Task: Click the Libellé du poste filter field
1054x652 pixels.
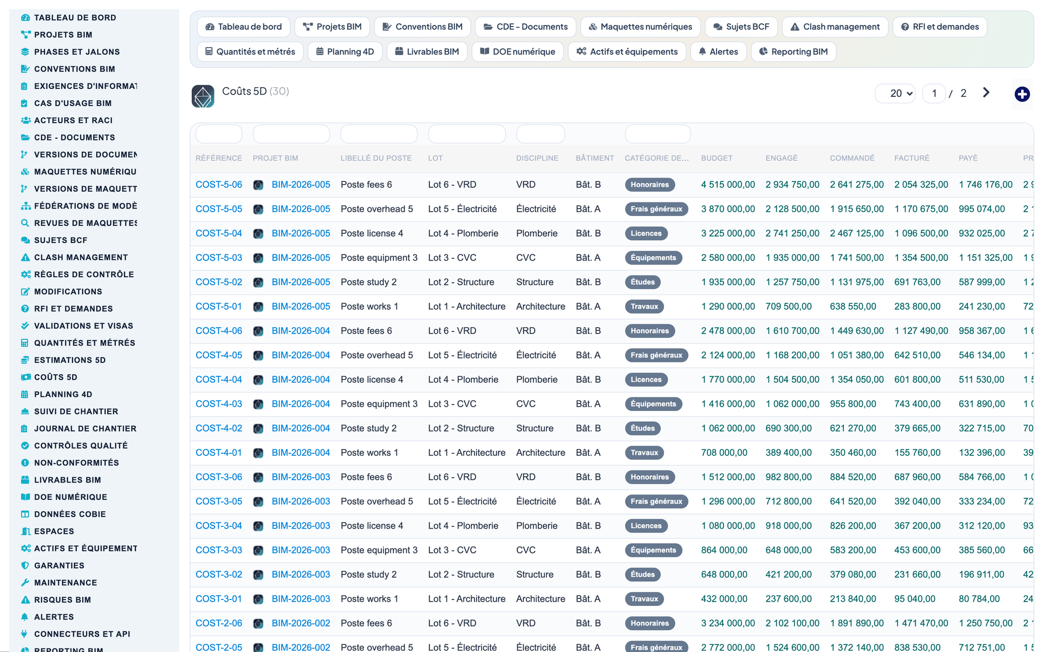Action: (379, 134)
